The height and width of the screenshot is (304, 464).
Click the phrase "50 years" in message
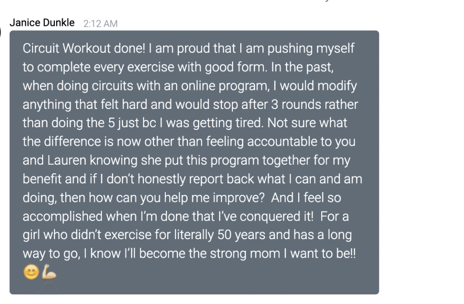coord(242,235)
